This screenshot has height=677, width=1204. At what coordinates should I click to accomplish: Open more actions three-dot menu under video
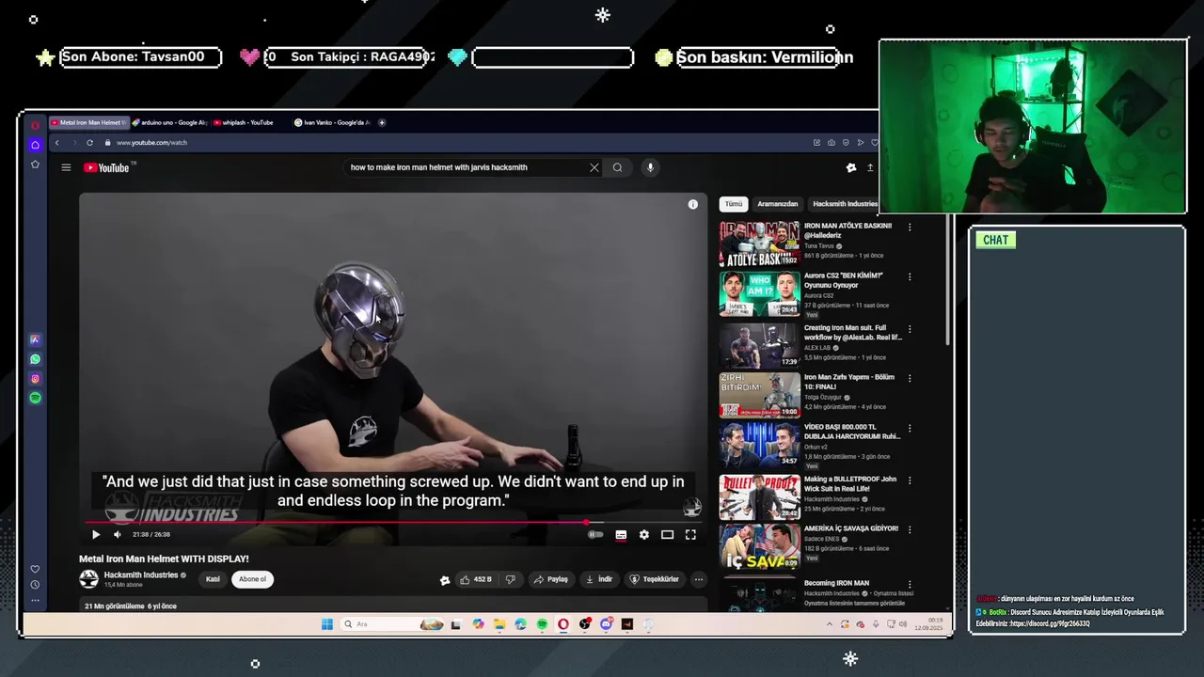point(699,579)
